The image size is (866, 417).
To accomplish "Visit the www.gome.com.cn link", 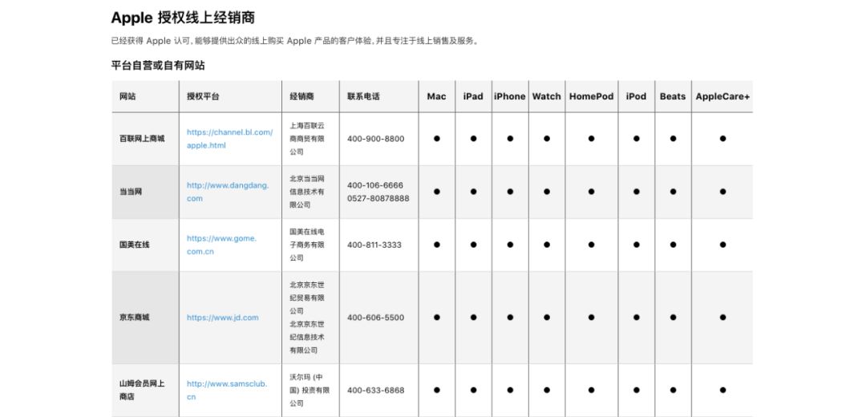I will click(x=221, y=245).
